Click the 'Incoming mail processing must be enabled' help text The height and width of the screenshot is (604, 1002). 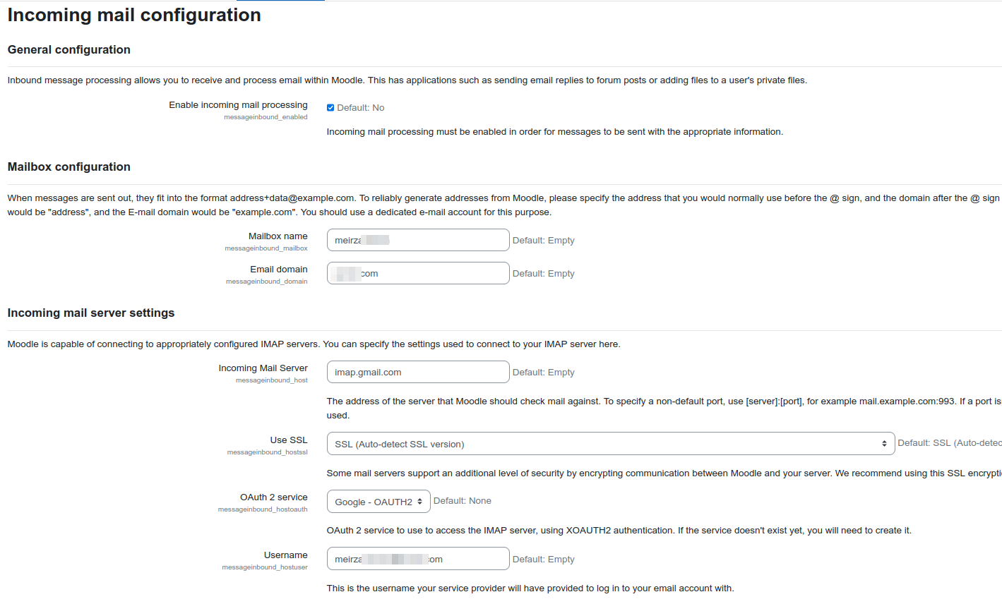tap(555, 131)
